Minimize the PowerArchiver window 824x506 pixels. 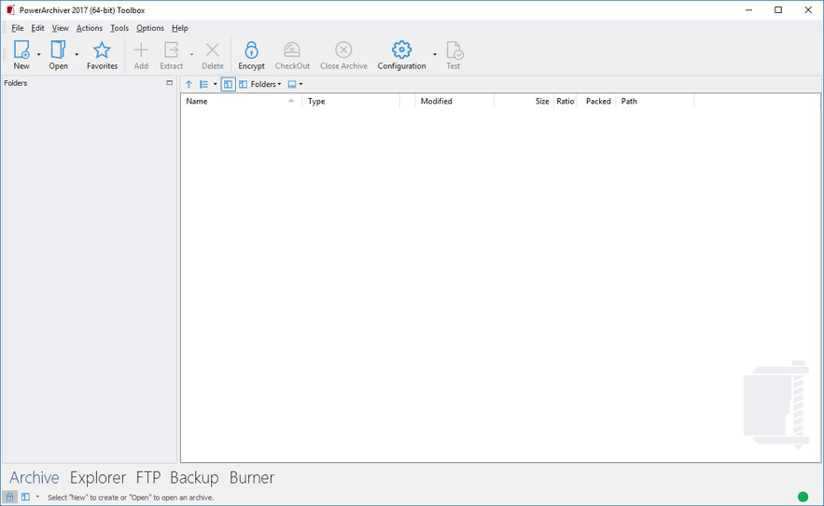coord(748,10)
